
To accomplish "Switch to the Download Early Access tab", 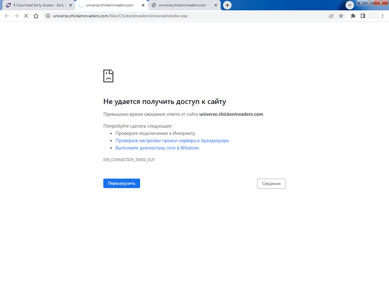I will click(37, 5).
